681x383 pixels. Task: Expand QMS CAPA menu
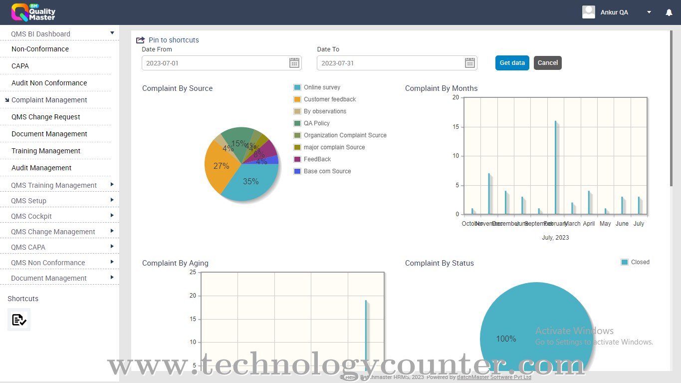click(x=59, y=247)
